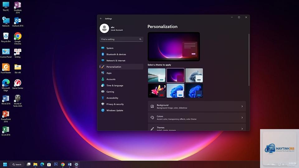Viewport: 299px width, 168px height.
Task: Click taskbar Search box
Action: point(17,164)
